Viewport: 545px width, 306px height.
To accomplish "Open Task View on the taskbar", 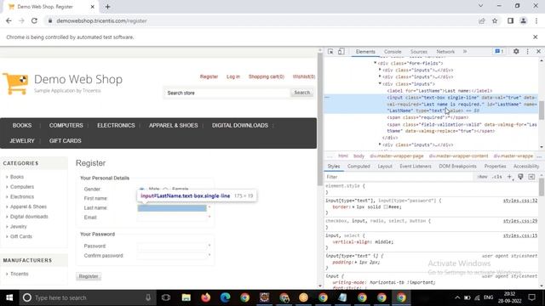I will [166, 297].
